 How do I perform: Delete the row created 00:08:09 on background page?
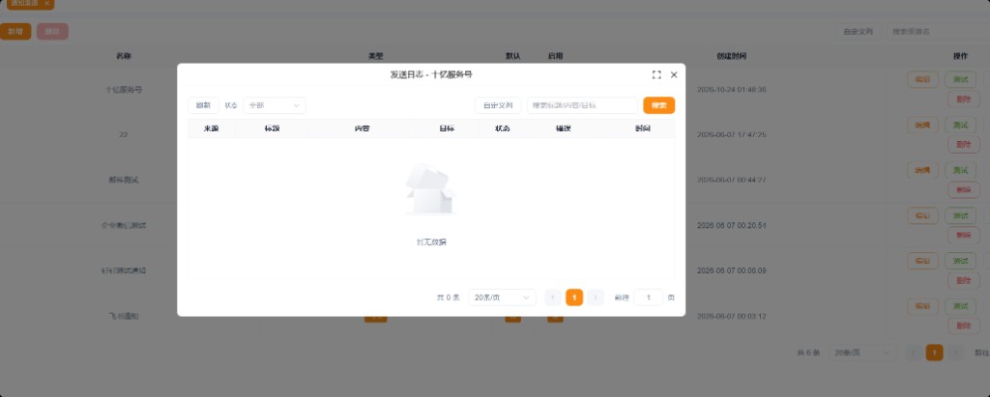(x=964, y=280)
